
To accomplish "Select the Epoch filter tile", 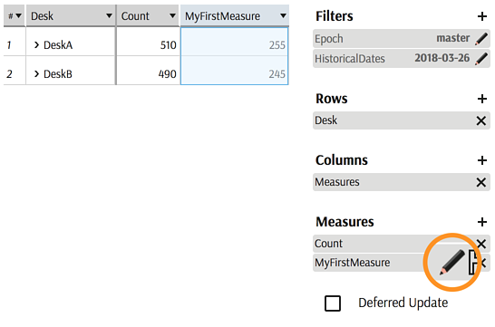I will [x=402, y=39].
